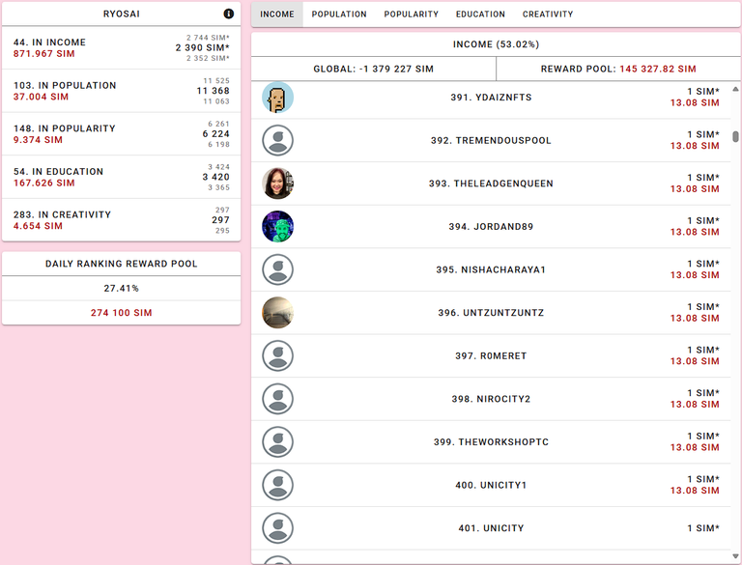Click the 871.967 SIM income reward
The image size is (742, 565).
click(44, 53)
